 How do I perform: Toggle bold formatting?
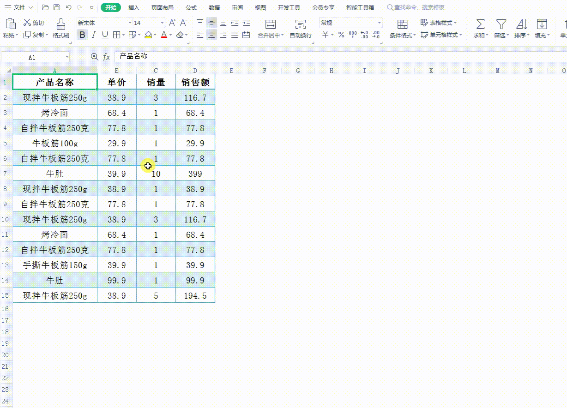tap(82, 35)
